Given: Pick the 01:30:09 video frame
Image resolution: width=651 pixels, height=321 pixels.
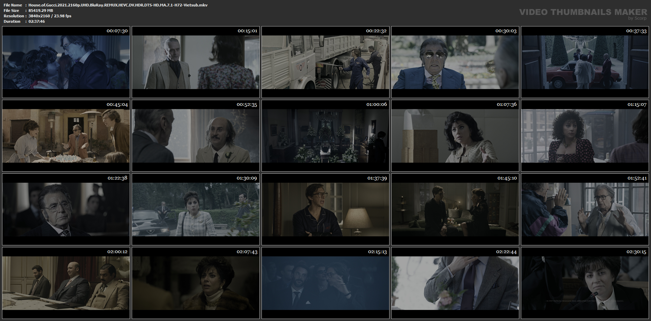Looking at the screenshot, I should pyautogui.click(x=196, y=209).
